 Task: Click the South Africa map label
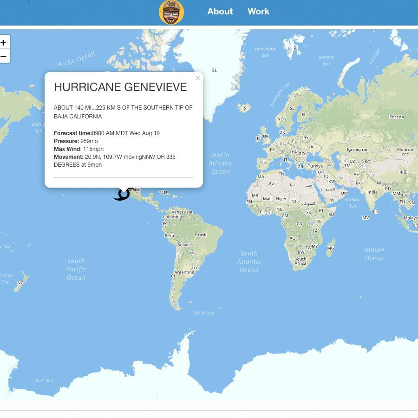pyautogui.click(x=300, y=261)
